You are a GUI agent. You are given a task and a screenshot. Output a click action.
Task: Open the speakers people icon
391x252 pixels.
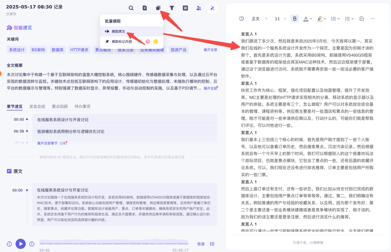click(199, 8)
